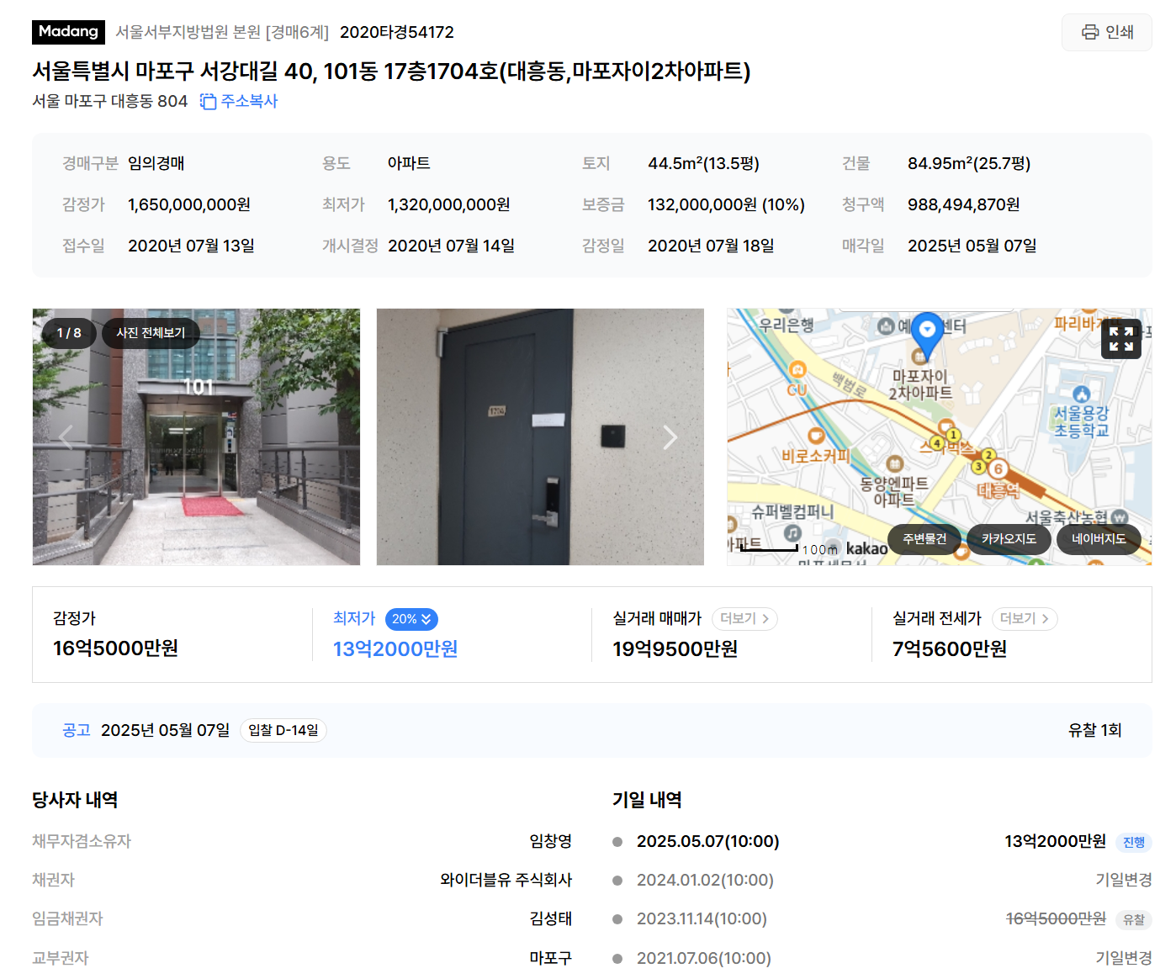Click the 2025.05.07(10:00) schedule entry
Viewport: 1160px width, 979px height.
[x=708, y=841]
